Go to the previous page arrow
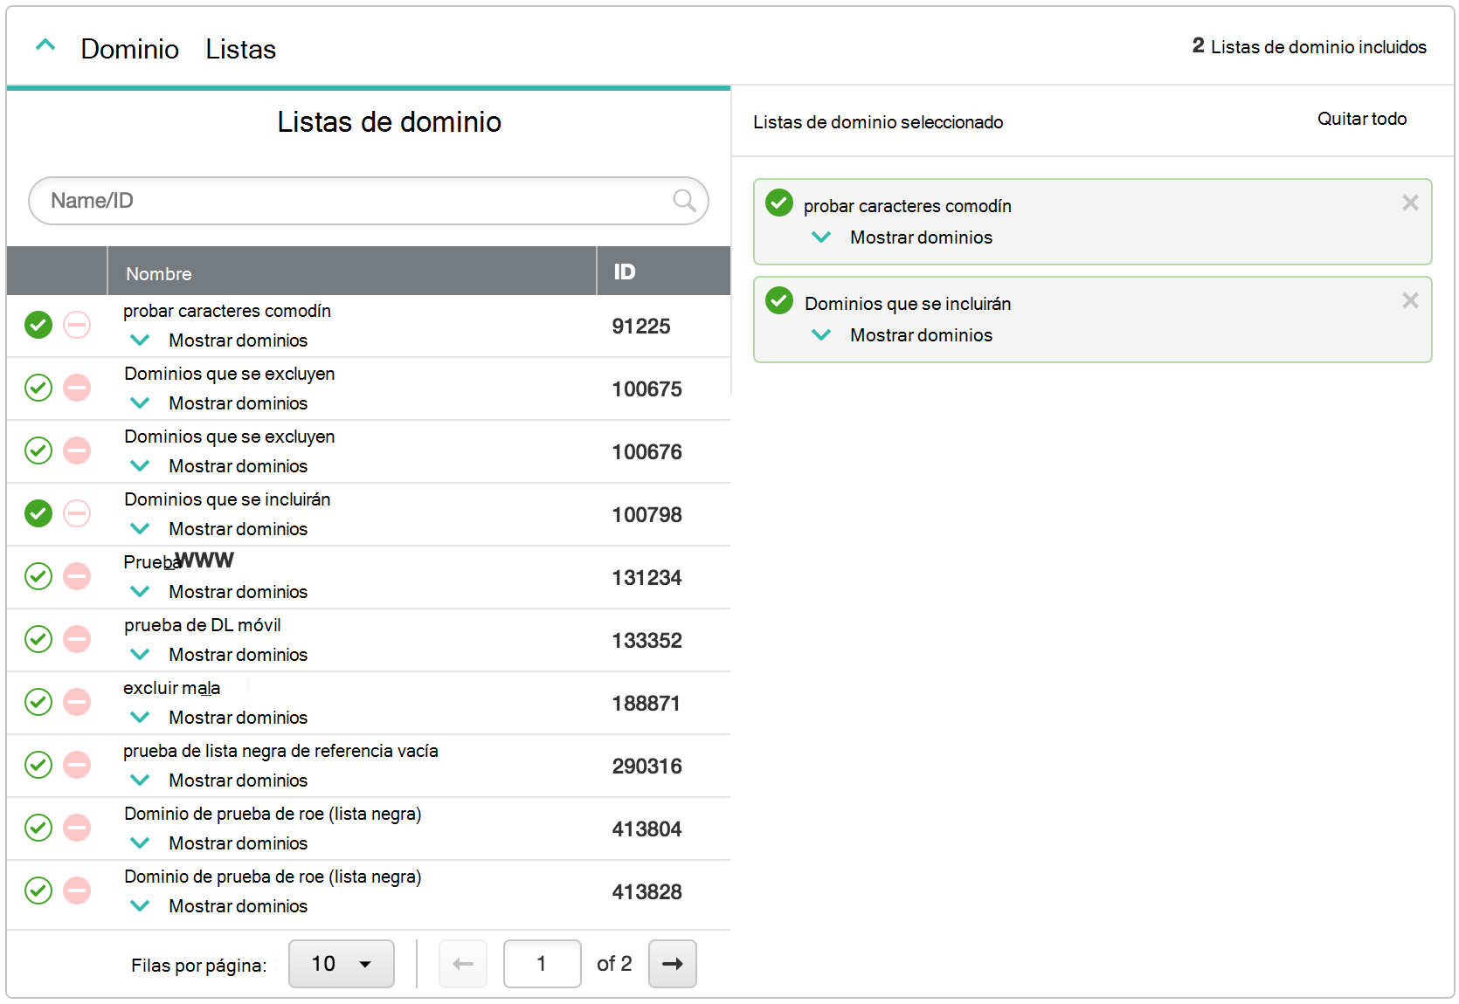The width and height of the screenshot is (1459, 1004). point(463,964)
